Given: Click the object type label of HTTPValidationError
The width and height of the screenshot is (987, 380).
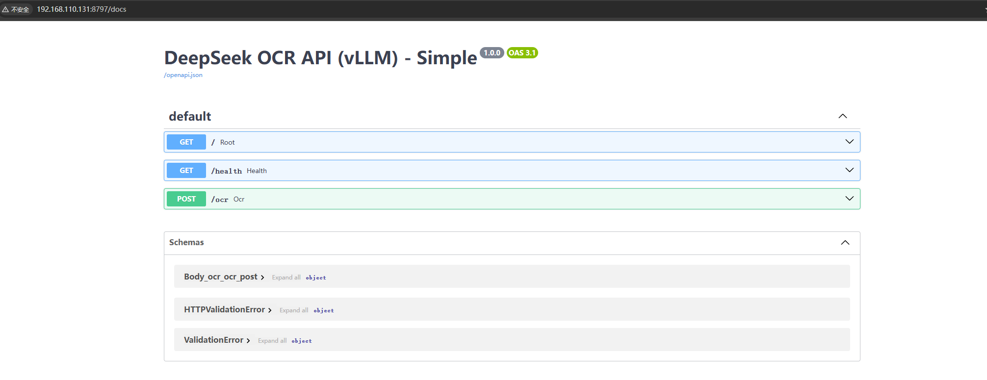Looking at the screenshot, I should [324, 310].
